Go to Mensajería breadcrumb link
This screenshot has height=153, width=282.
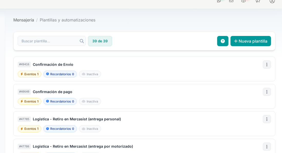tap(24, 20)
